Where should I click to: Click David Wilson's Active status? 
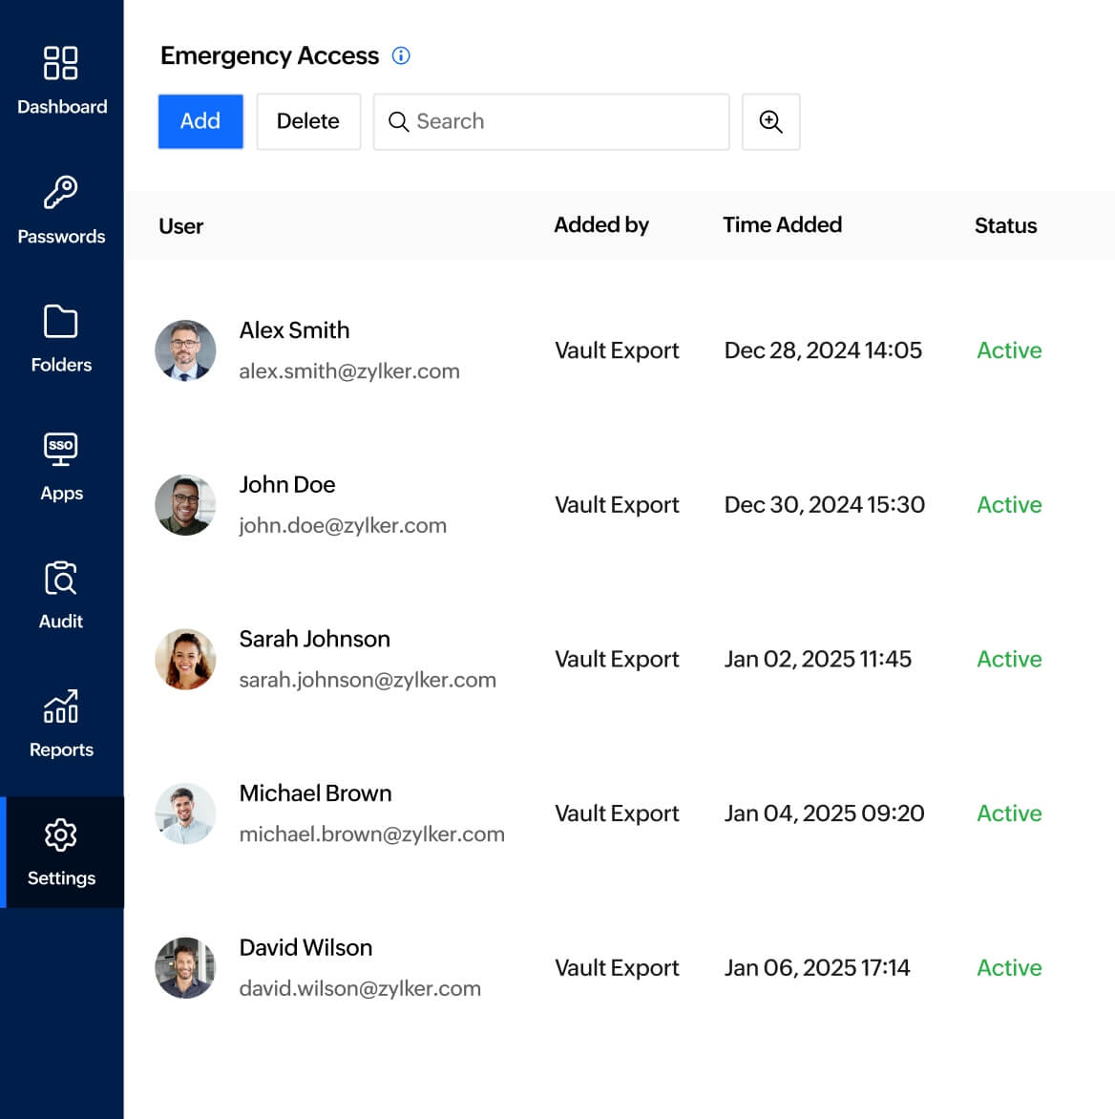tap(1009, 968)
